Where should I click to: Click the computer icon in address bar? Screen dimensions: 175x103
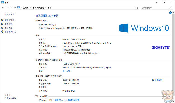click(x=19, y=8)
